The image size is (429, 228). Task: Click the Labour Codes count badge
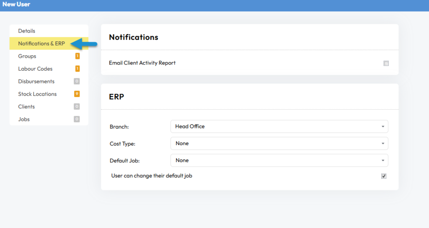pyautogui.click(x=78, y=69)
